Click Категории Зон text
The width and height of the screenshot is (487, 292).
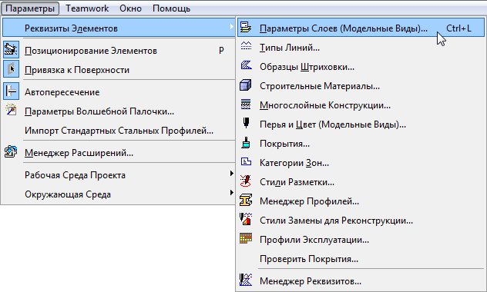[294, 163]
